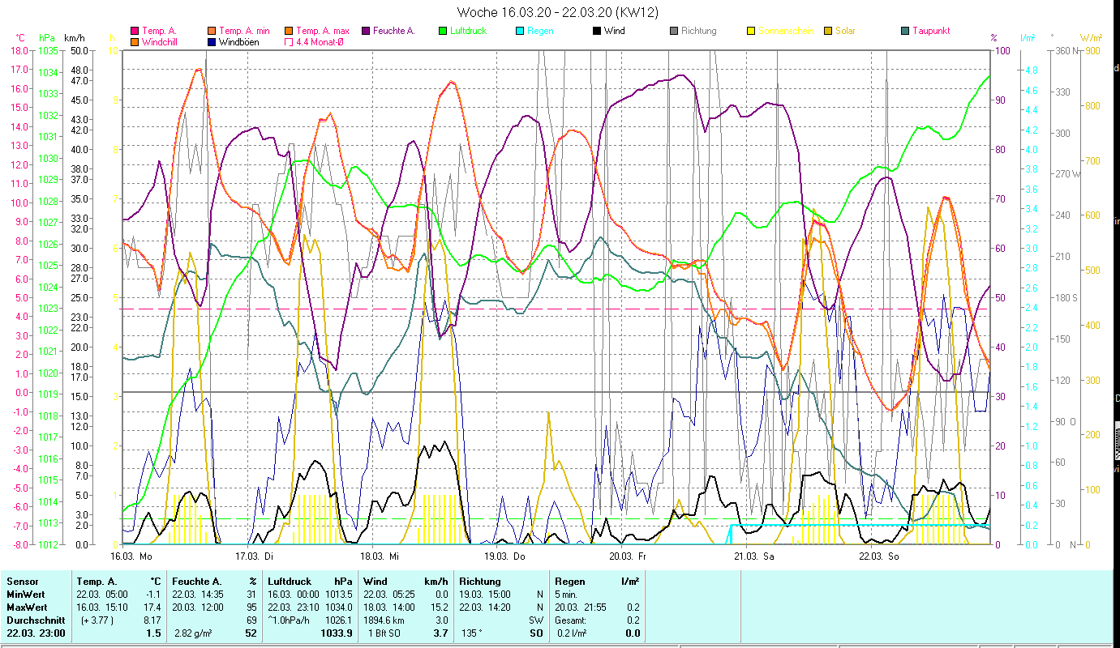
Task: Click the '°C' unit label above the left axis
Action: 20,38
